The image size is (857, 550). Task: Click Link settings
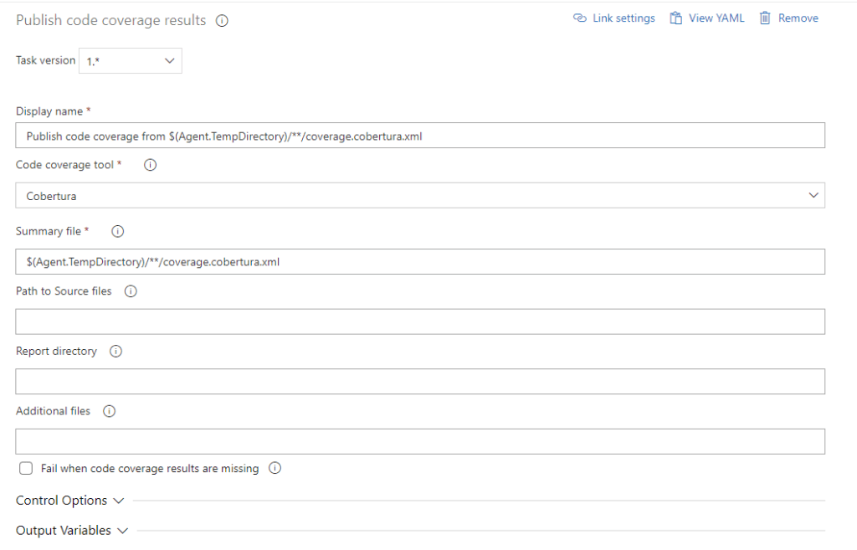[x=614, y=18]
